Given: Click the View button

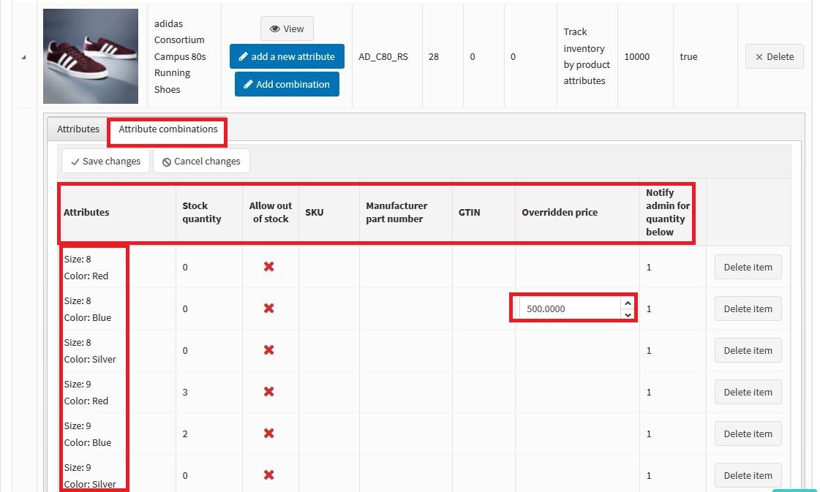Looking at the screenshot, I should pos(287,29).
